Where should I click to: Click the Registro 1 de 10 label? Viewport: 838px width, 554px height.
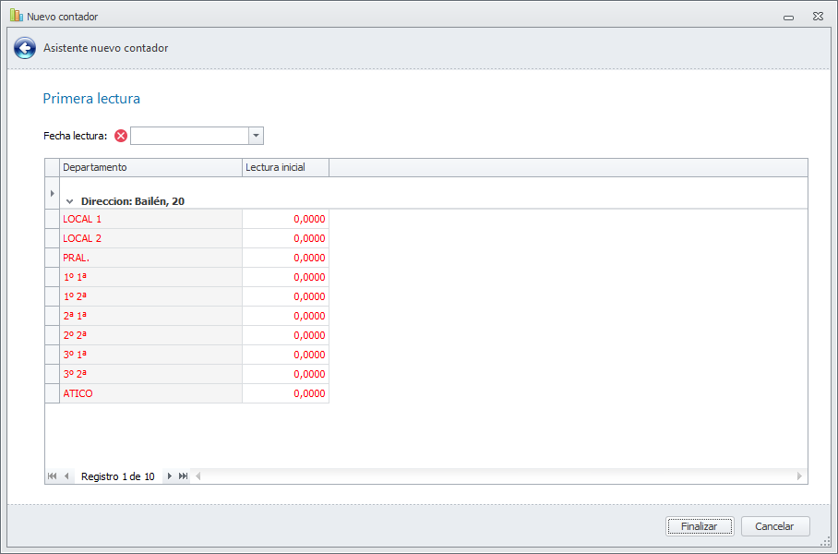point(117,476)
